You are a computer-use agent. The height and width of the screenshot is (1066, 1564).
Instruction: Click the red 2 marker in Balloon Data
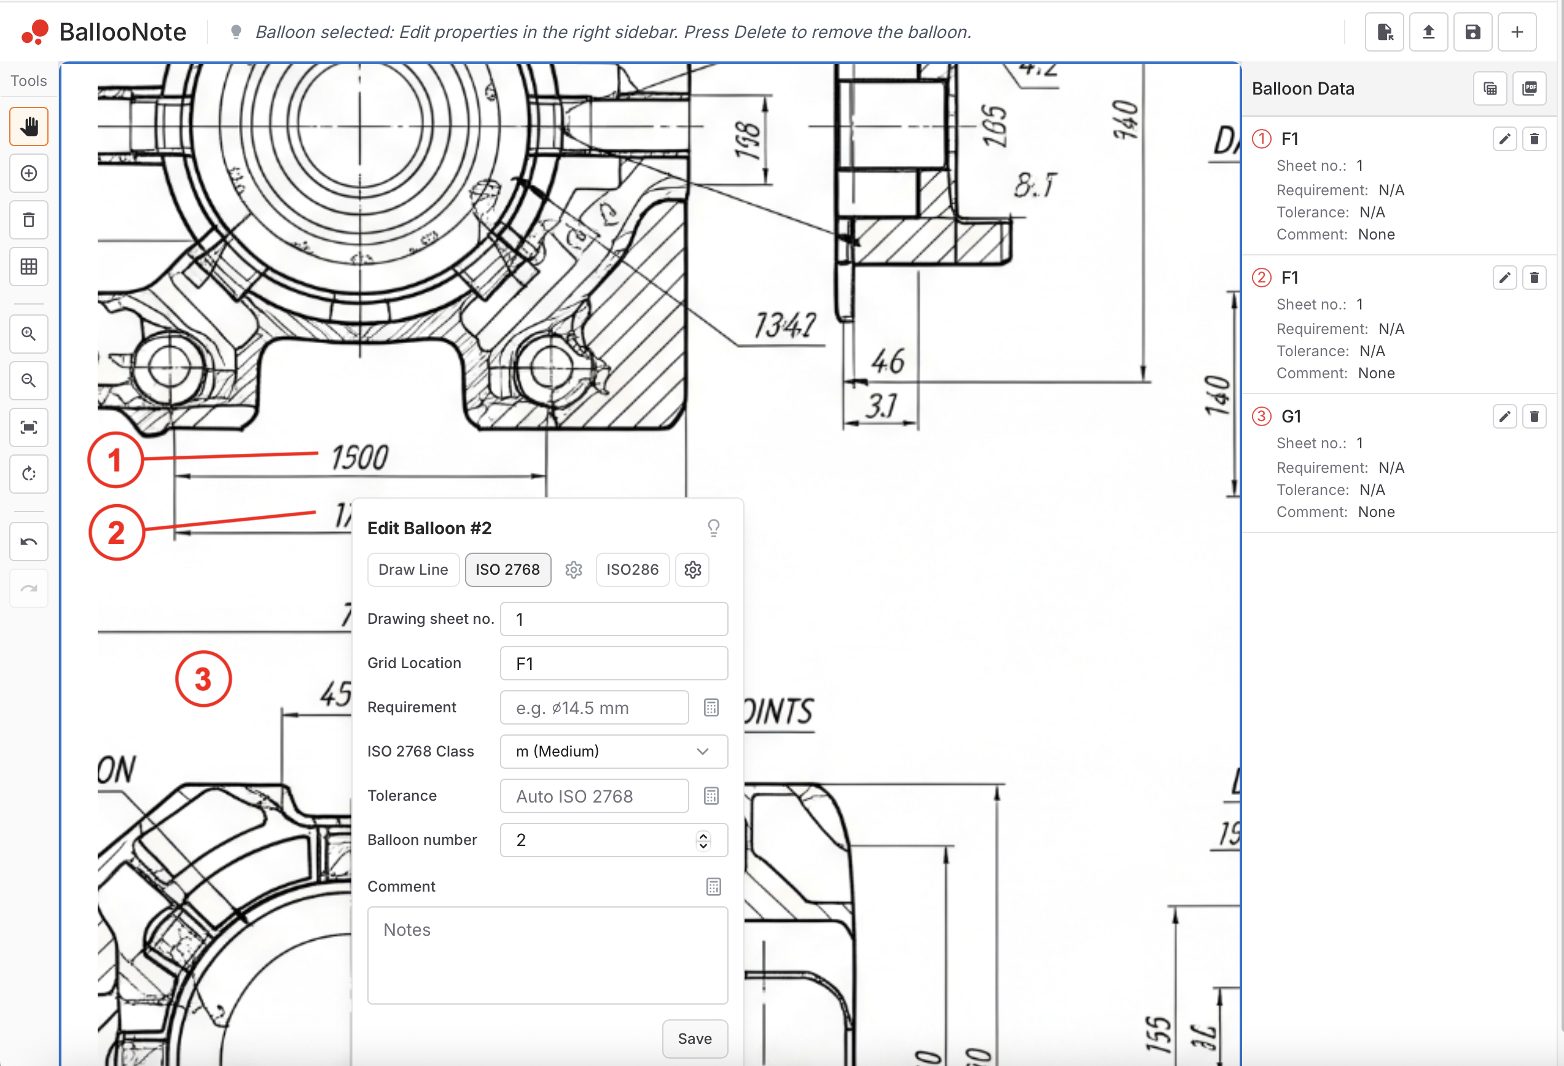[x=1262, y=278]
